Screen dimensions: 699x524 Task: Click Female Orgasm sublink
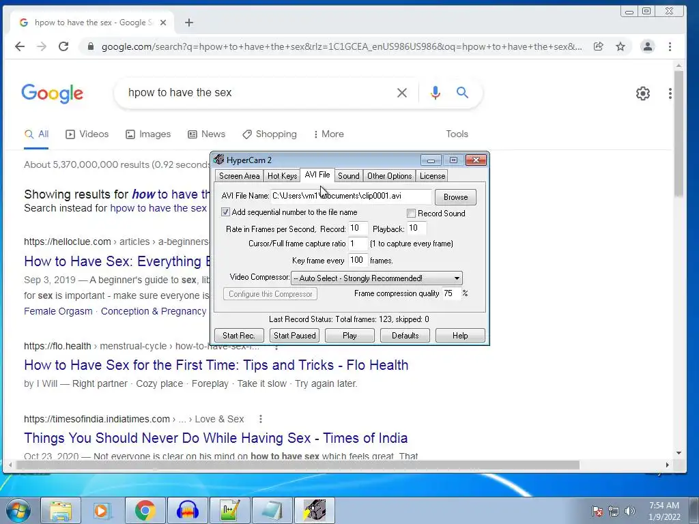point(59,311)
